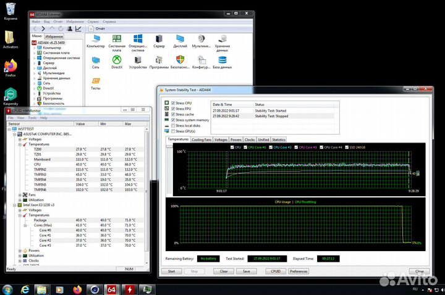Click the refresh icon in AIDA64 toolbar
445x295 pixels.
(x=61, y=28)
